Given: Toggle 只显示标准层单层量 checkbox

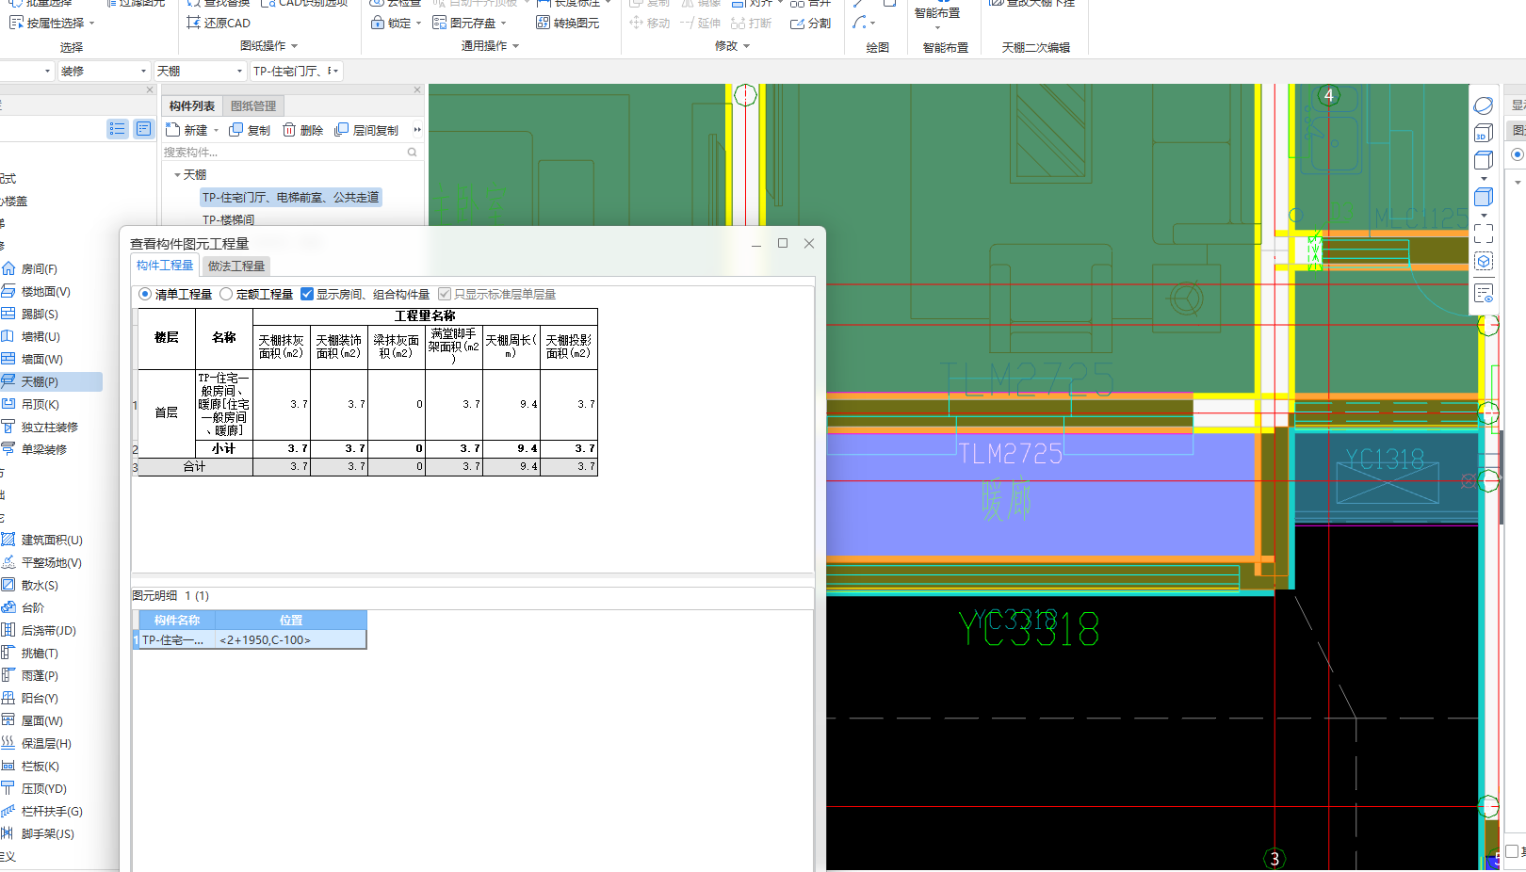Looking at the screenshot, I should click(445, 294).
